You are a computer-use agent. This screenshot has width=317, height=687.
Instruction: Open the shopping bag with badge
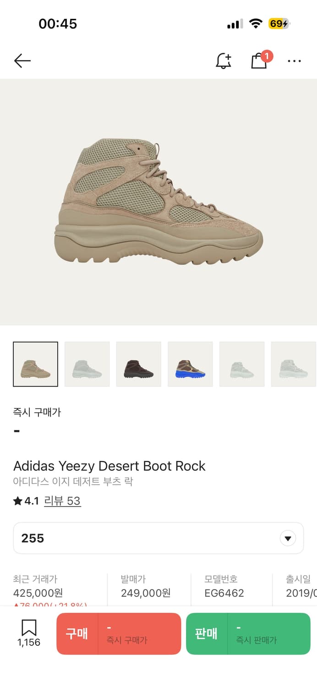coord(260,60)
